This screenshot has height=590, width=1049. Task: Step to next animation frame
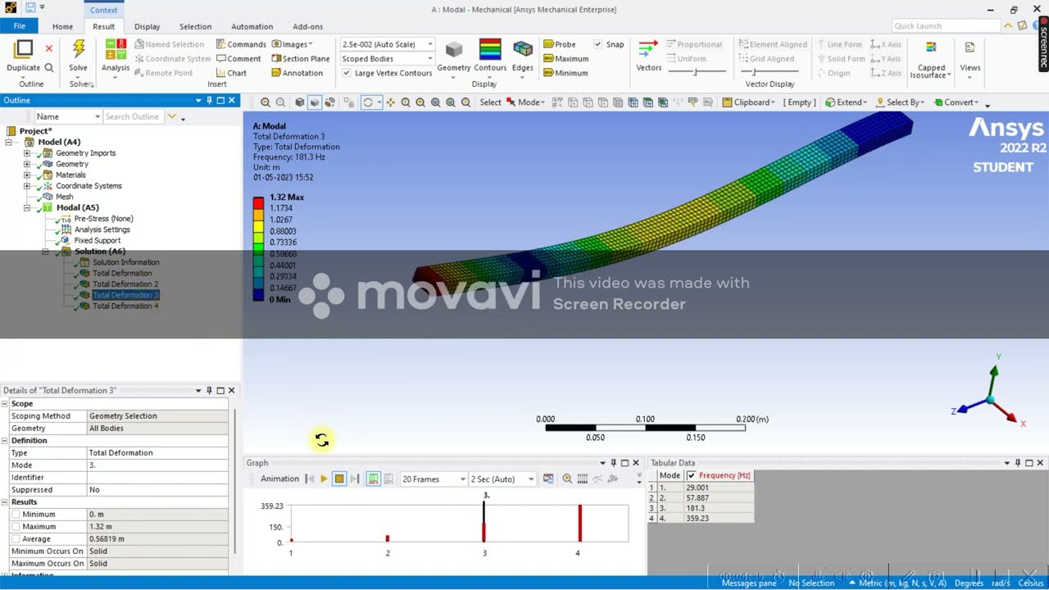[355, 479]
